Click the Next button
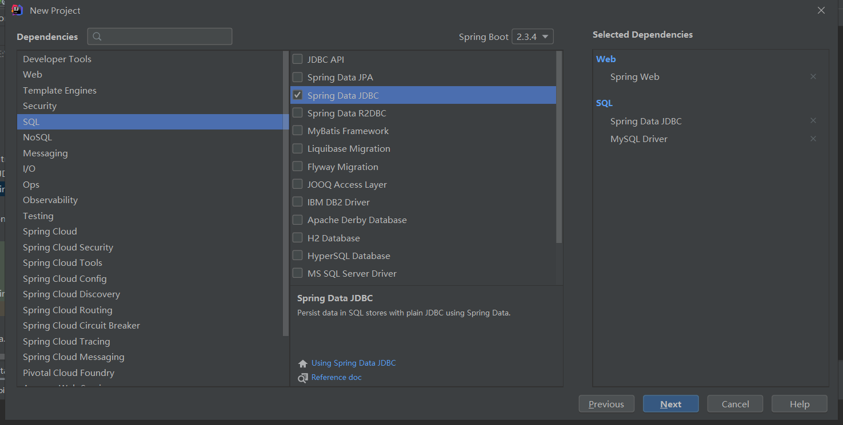The width and height of the screenshot is (843, 425). [x=671, y=404]
